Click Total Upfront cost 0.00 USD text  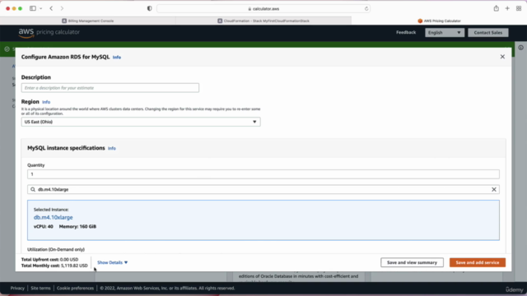49,260
